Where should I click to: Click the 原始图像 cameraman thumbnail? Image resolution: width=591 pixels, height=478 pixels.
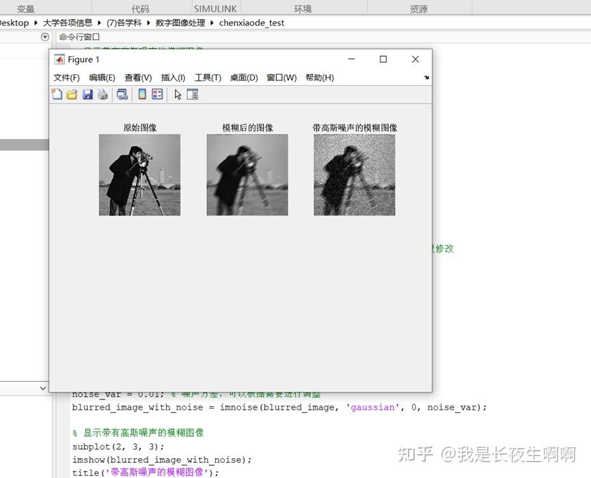tap(139, 174)
